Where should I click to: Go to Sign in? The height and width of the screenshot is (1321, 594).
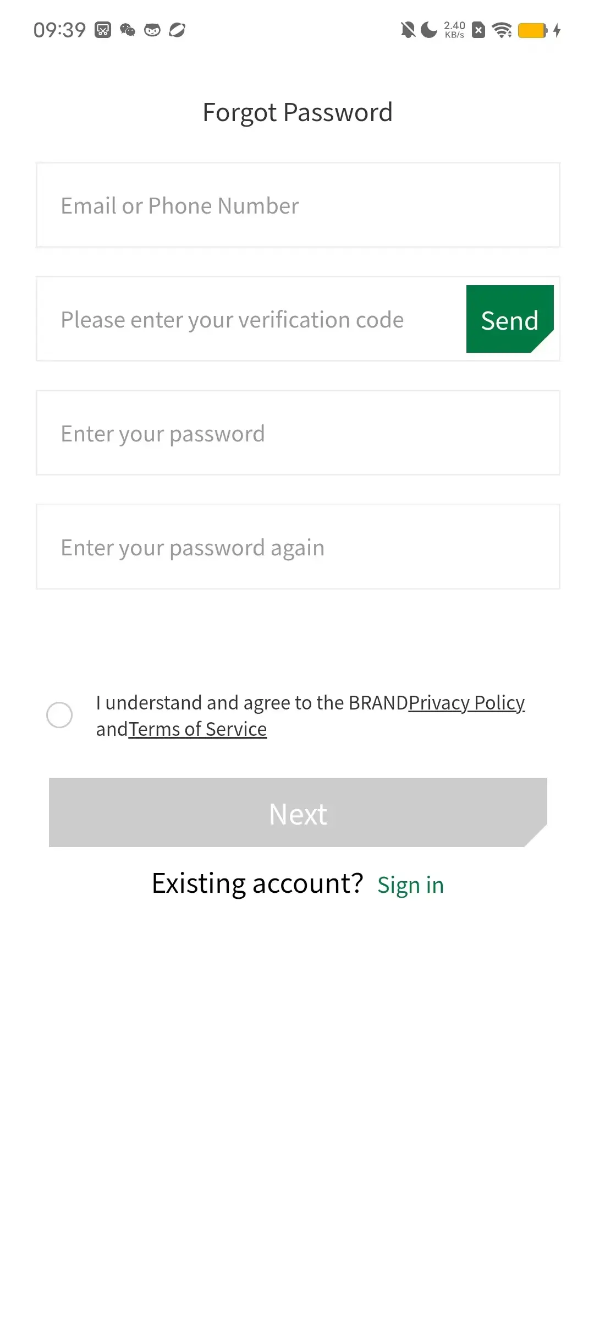coord(410,885)
